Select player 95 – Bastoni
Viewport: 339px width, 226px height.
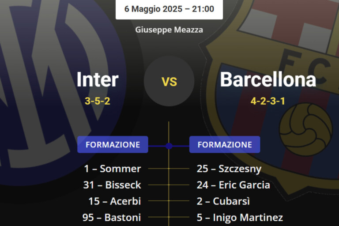pyautogui.click(x=112, y=218)
